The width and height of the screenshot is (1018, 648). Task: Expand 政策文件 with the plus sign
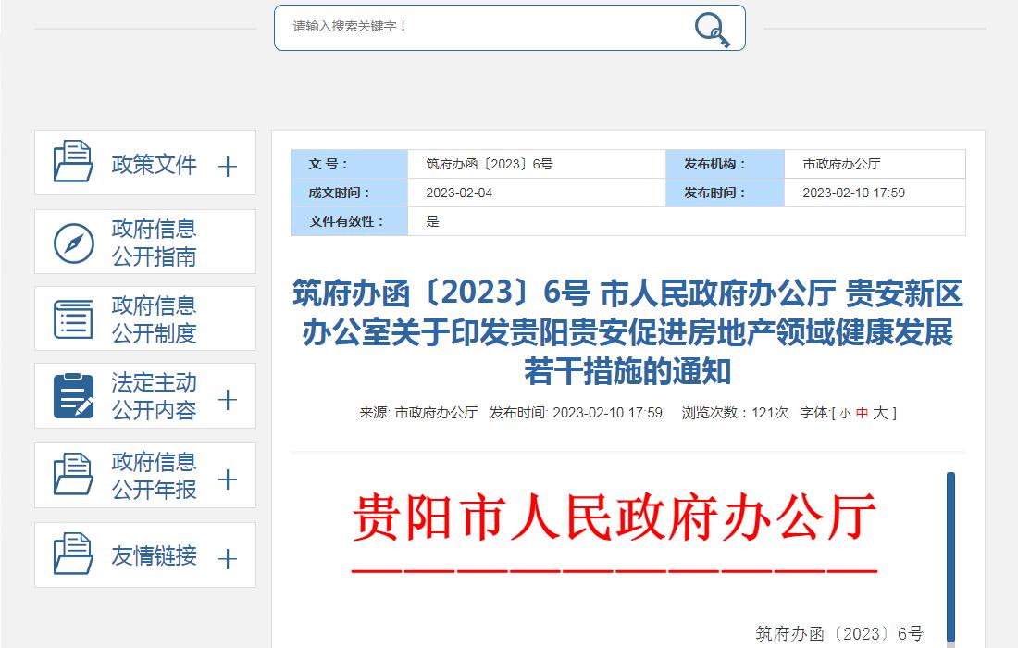(x=227, y=167)
